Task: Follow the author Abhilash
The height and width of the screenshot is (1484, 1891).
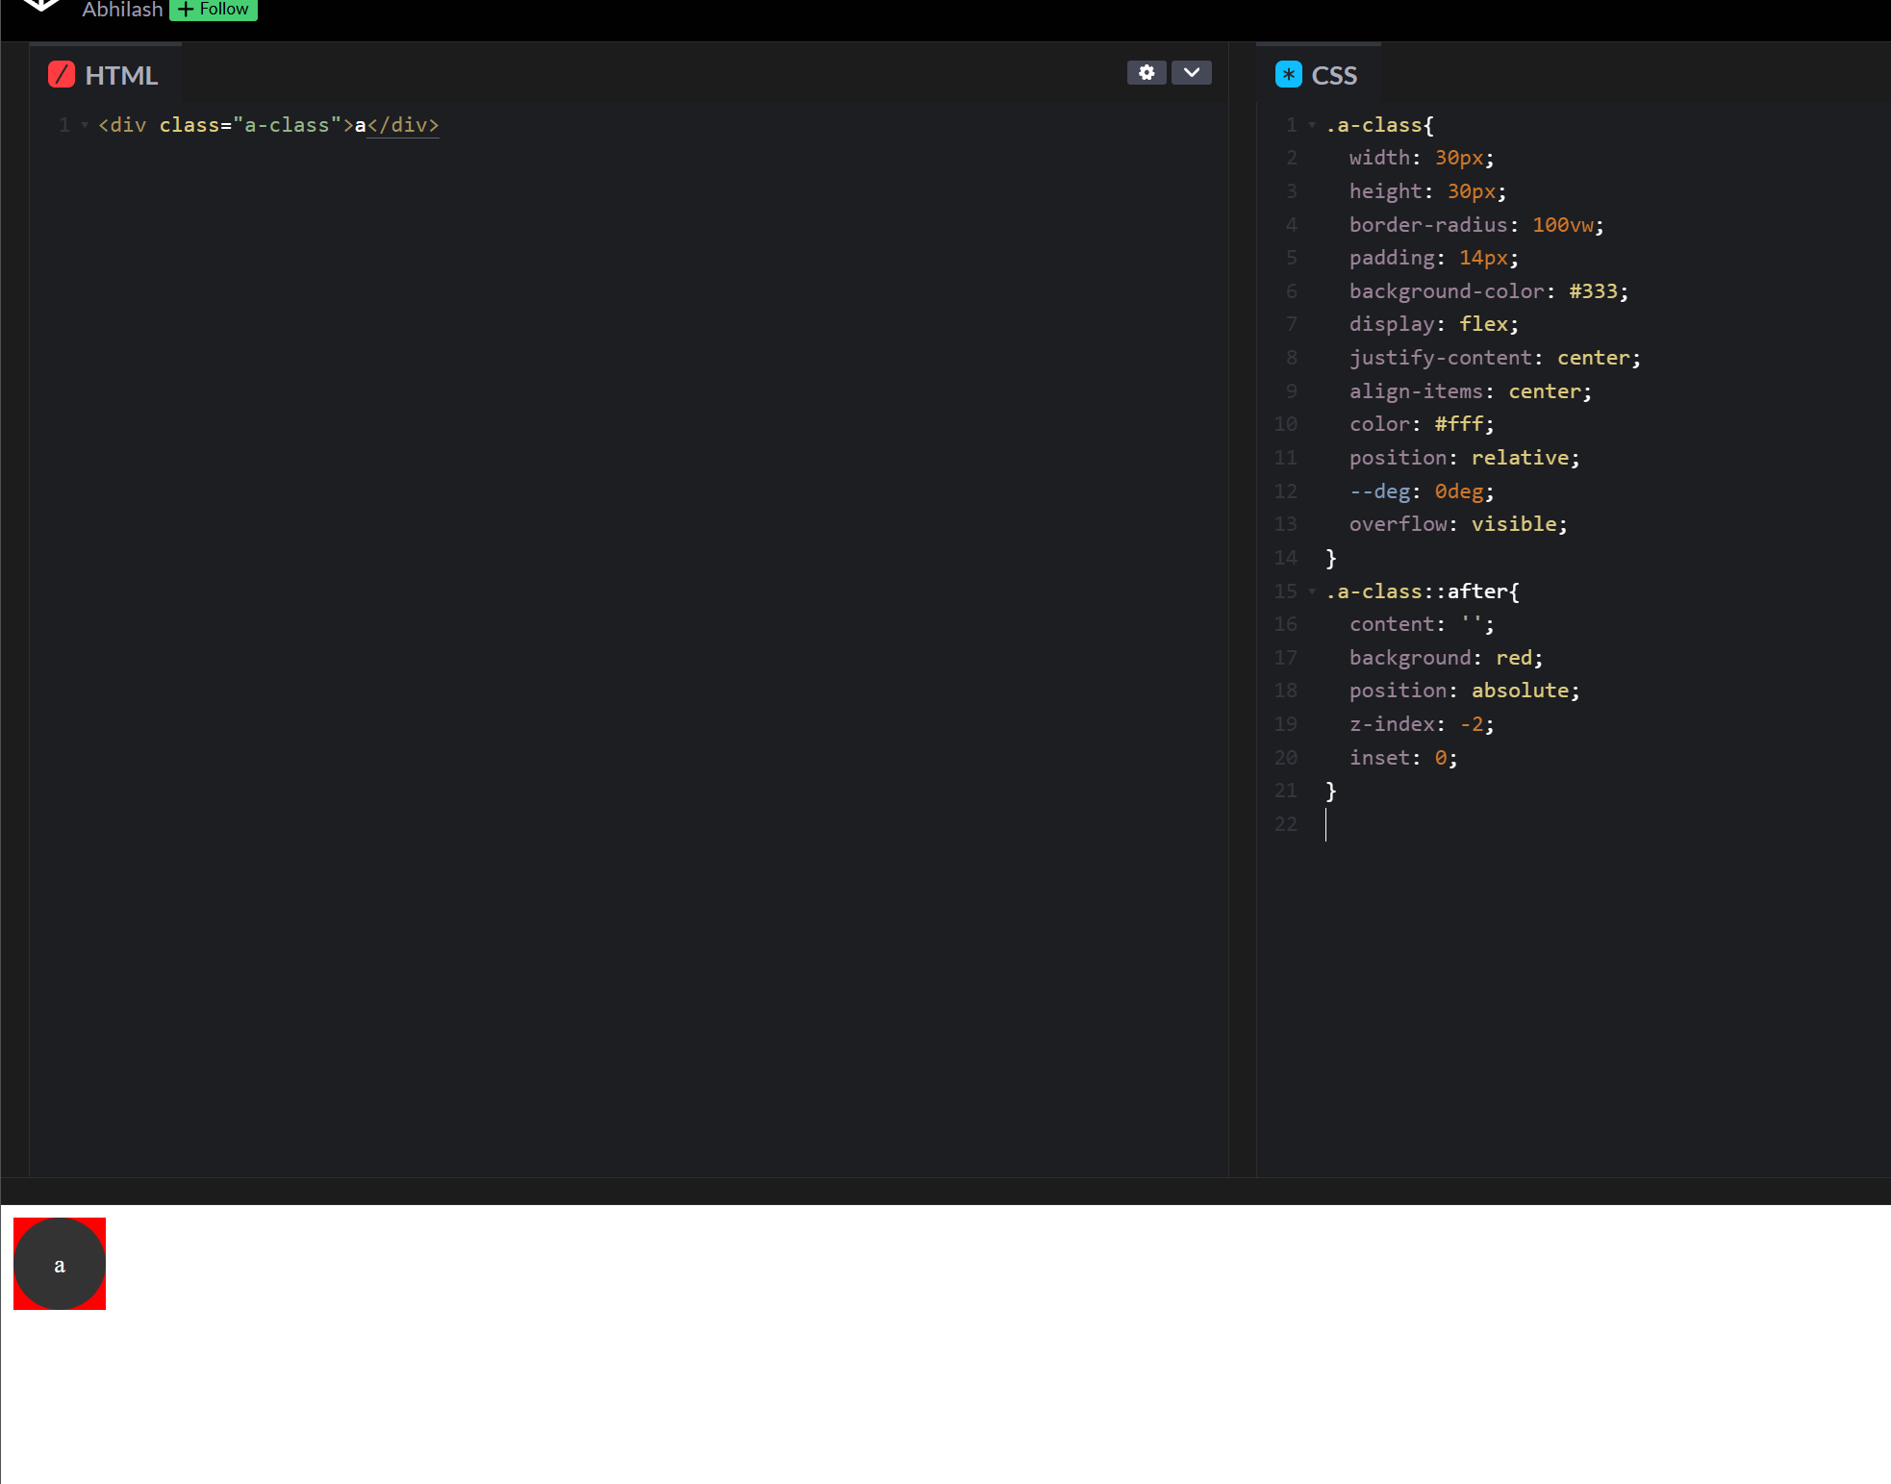Action: tap(214, 9)
